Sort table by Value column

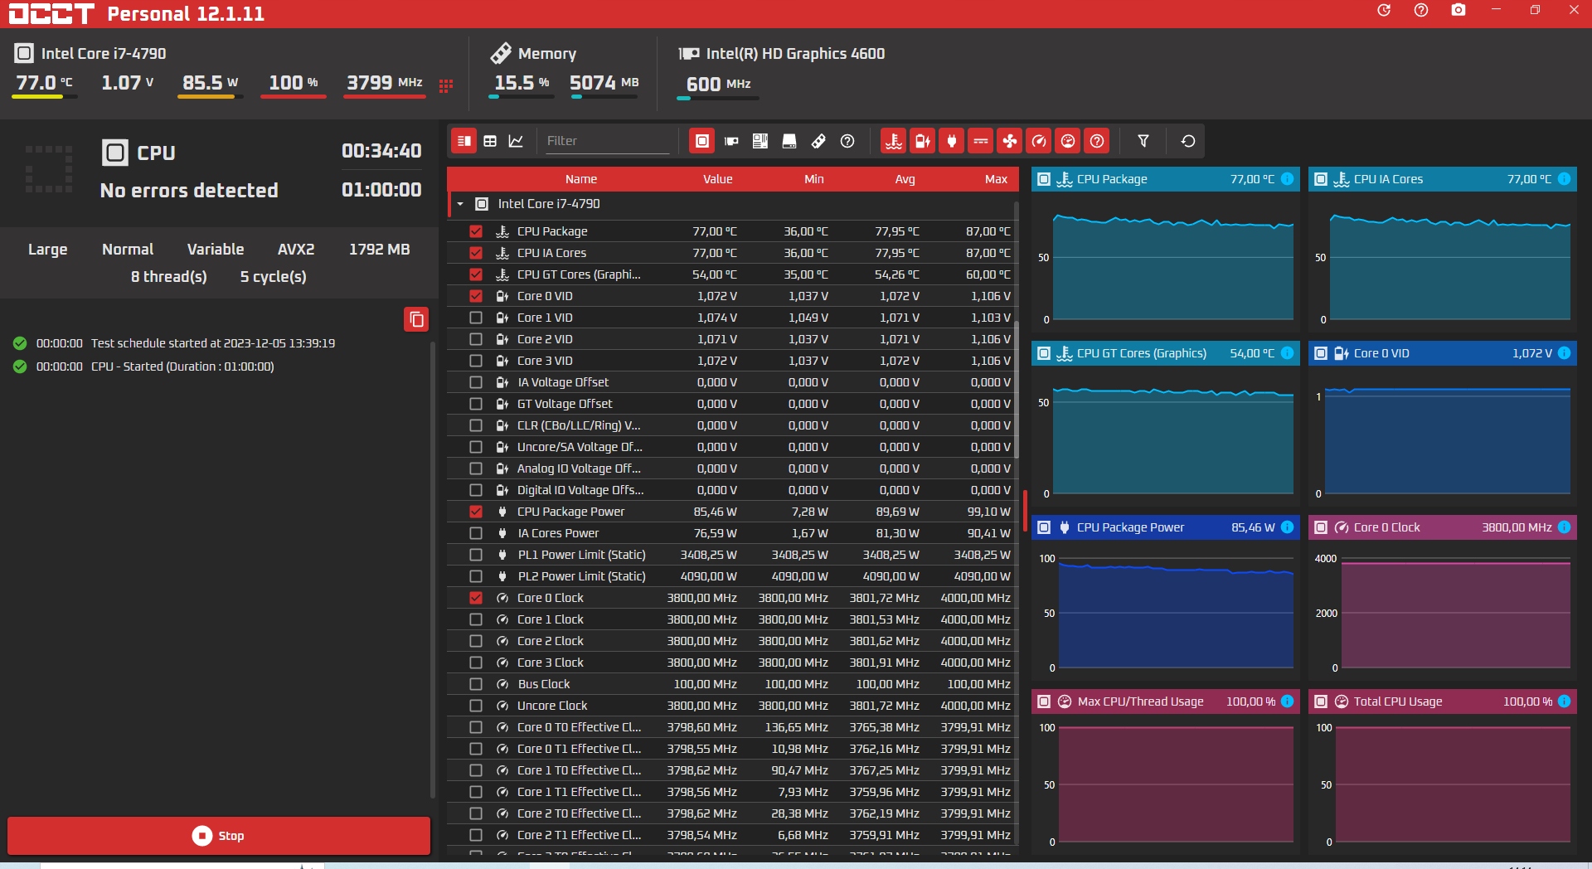coord(718,179)
